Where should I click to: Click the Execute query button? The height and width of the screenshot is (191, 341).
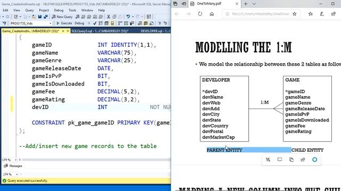[64, 23]
